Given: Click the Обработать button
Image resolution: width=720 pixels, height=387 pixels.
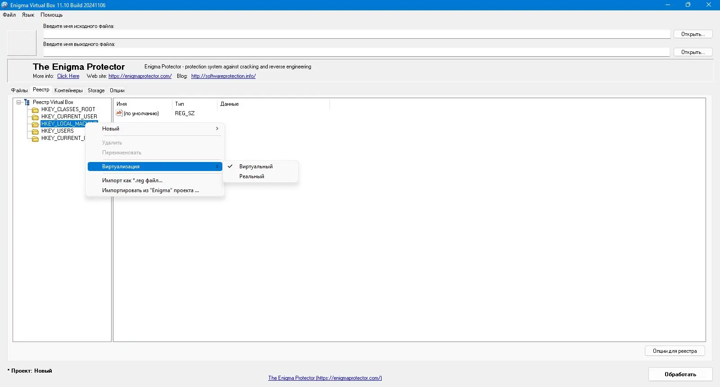Looking at the screenshot, I should click(x=680, y=374).
